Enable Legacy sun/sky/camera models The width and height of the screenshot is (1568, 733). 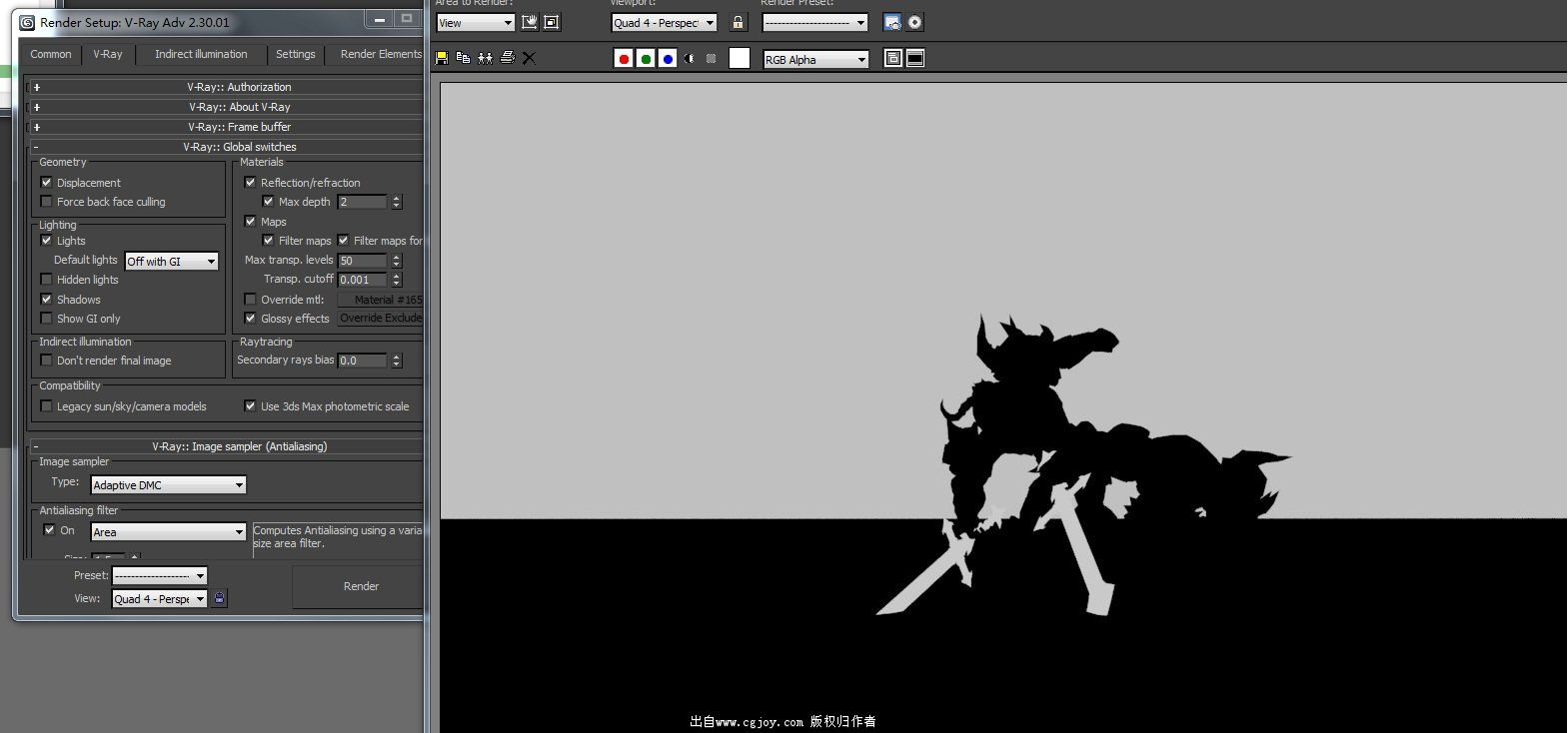click(46, 406)
